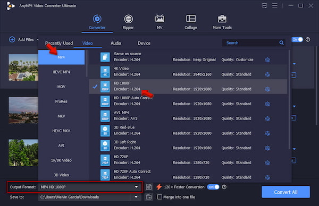Select AVI format category
The height and width of the screenshot is (206, 319).
pos(62,145)
